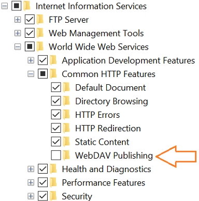The image size is (199, 201).
Task: Select the Application Development Features label
Action: click(129, 60)
